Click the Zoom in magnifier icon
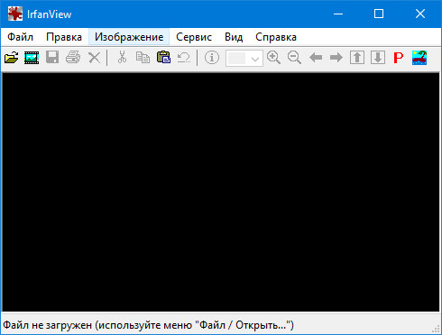Screen dimensions: 442x335 [273, 58]
